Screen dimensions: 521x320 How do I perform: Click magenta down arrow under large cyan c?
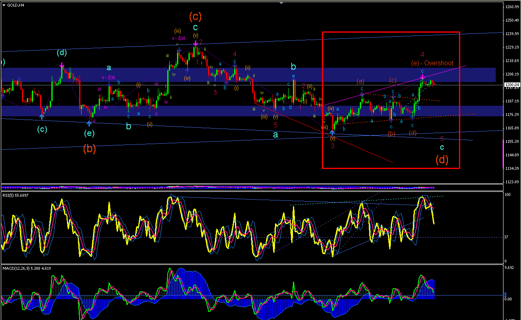pyautogui.click(x=196, y=43)
